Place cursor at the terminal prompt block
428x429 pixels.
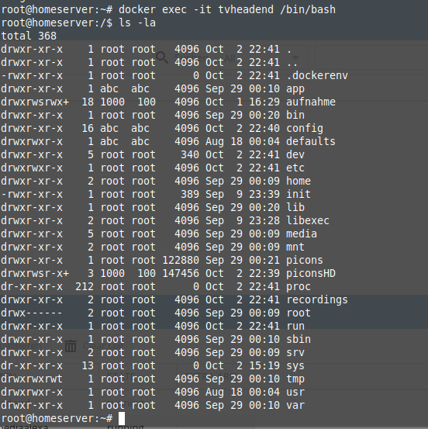click(x=122, y=419)
